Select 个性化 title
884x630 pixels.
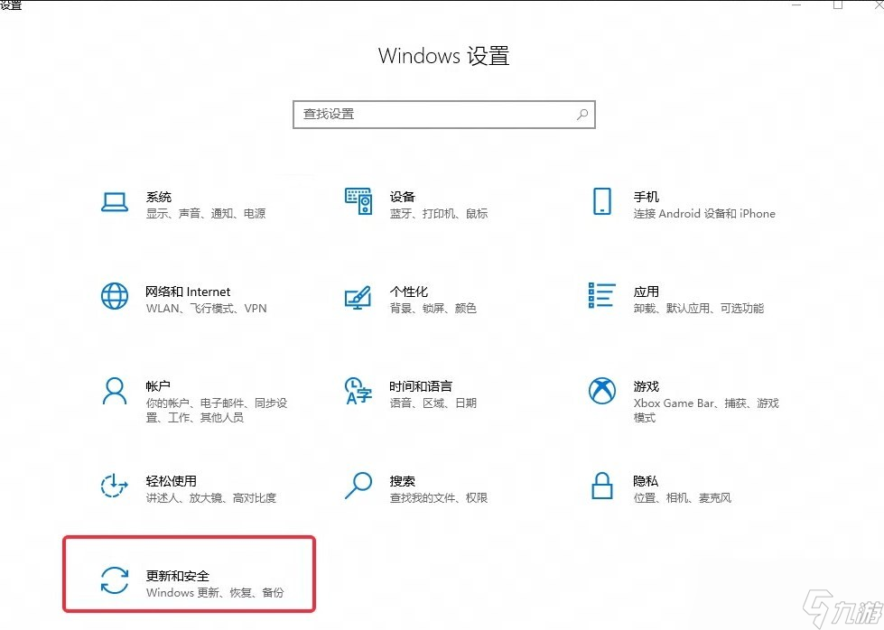click(x=409, y=292)
